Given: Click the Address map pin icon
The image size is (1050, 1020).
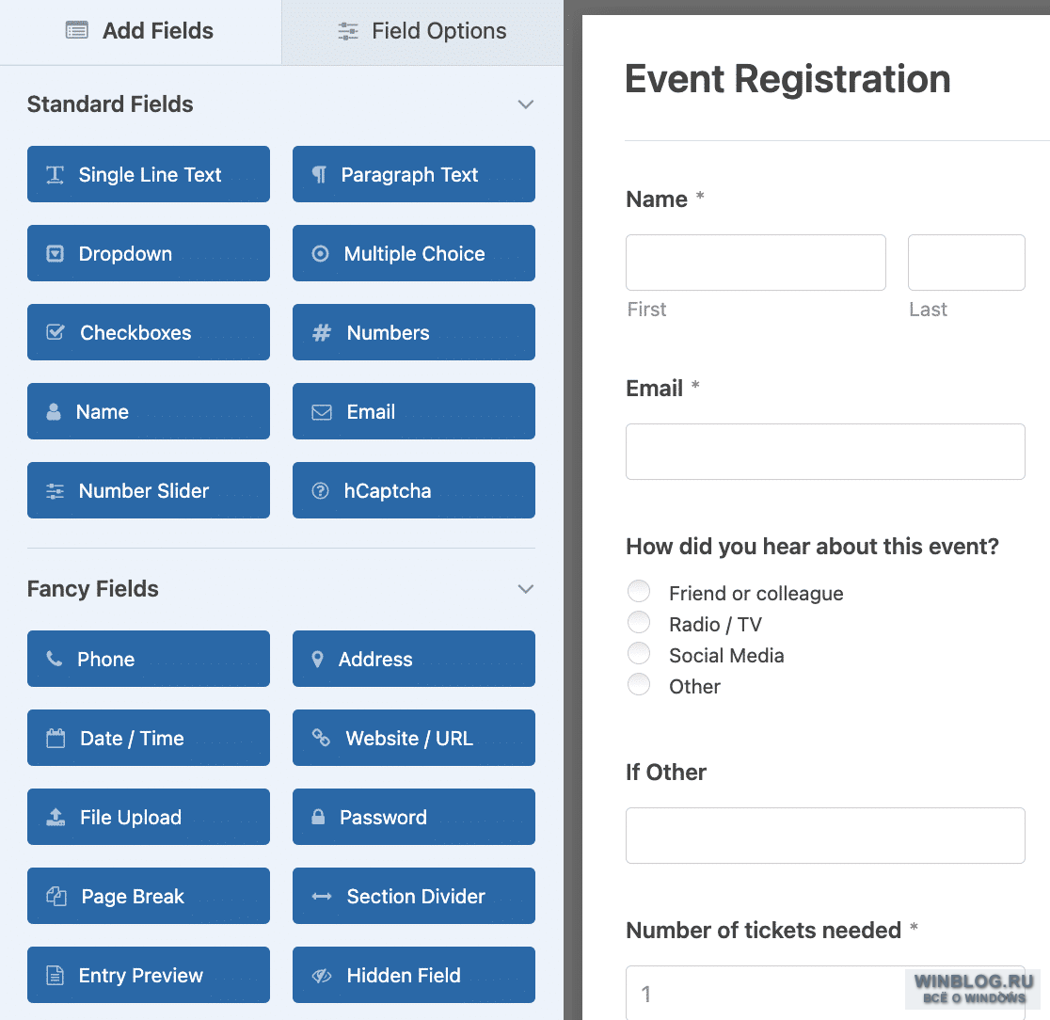Looking at the screenshot, I should point(318,659).
